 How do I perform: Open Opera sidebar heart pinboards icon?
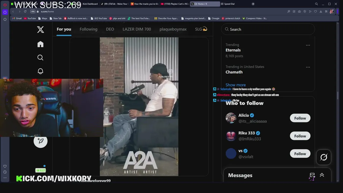[x=5, y=166]
